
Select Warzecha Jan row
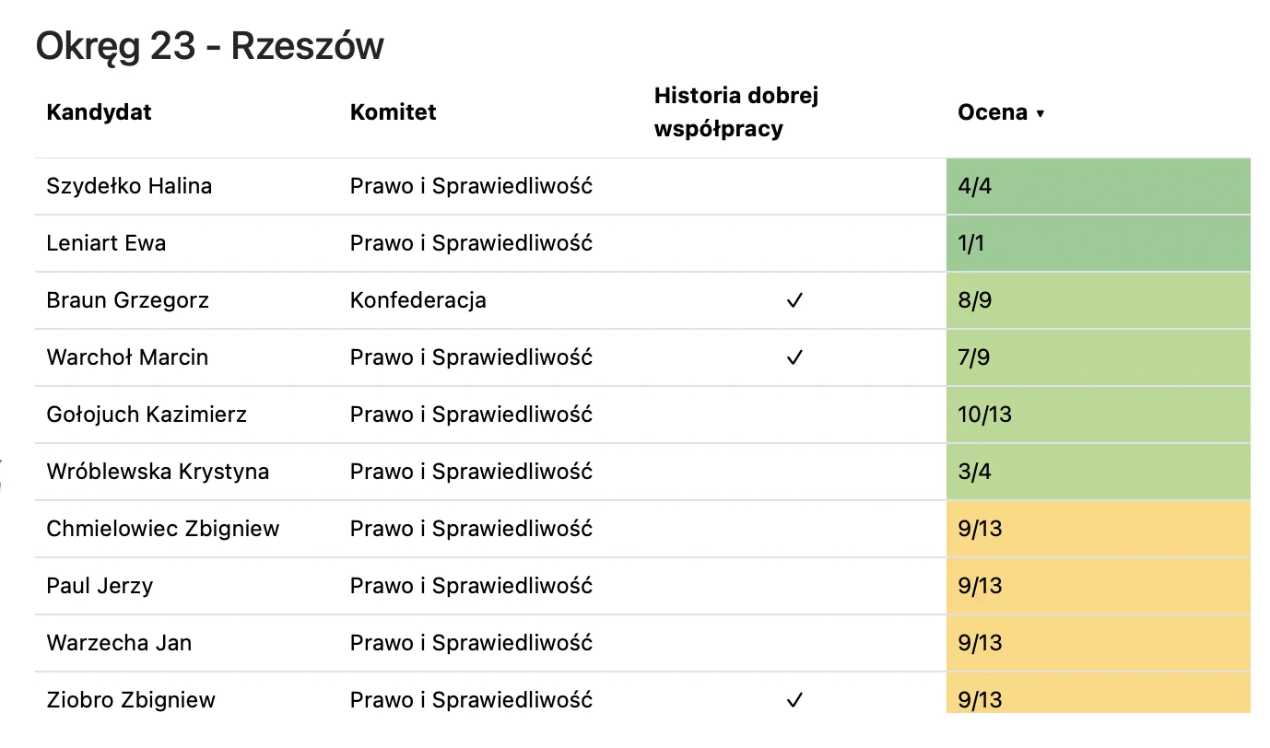pos(642,643)
